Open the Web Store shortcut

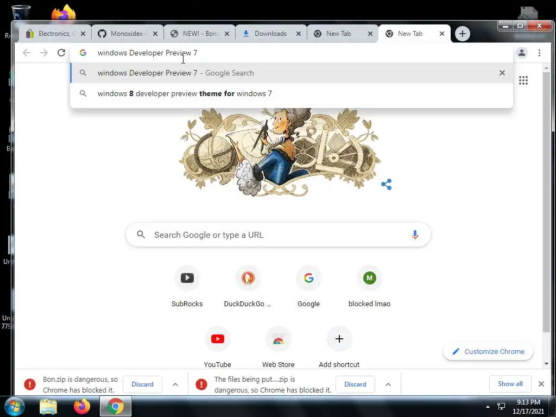click(279, 347)
